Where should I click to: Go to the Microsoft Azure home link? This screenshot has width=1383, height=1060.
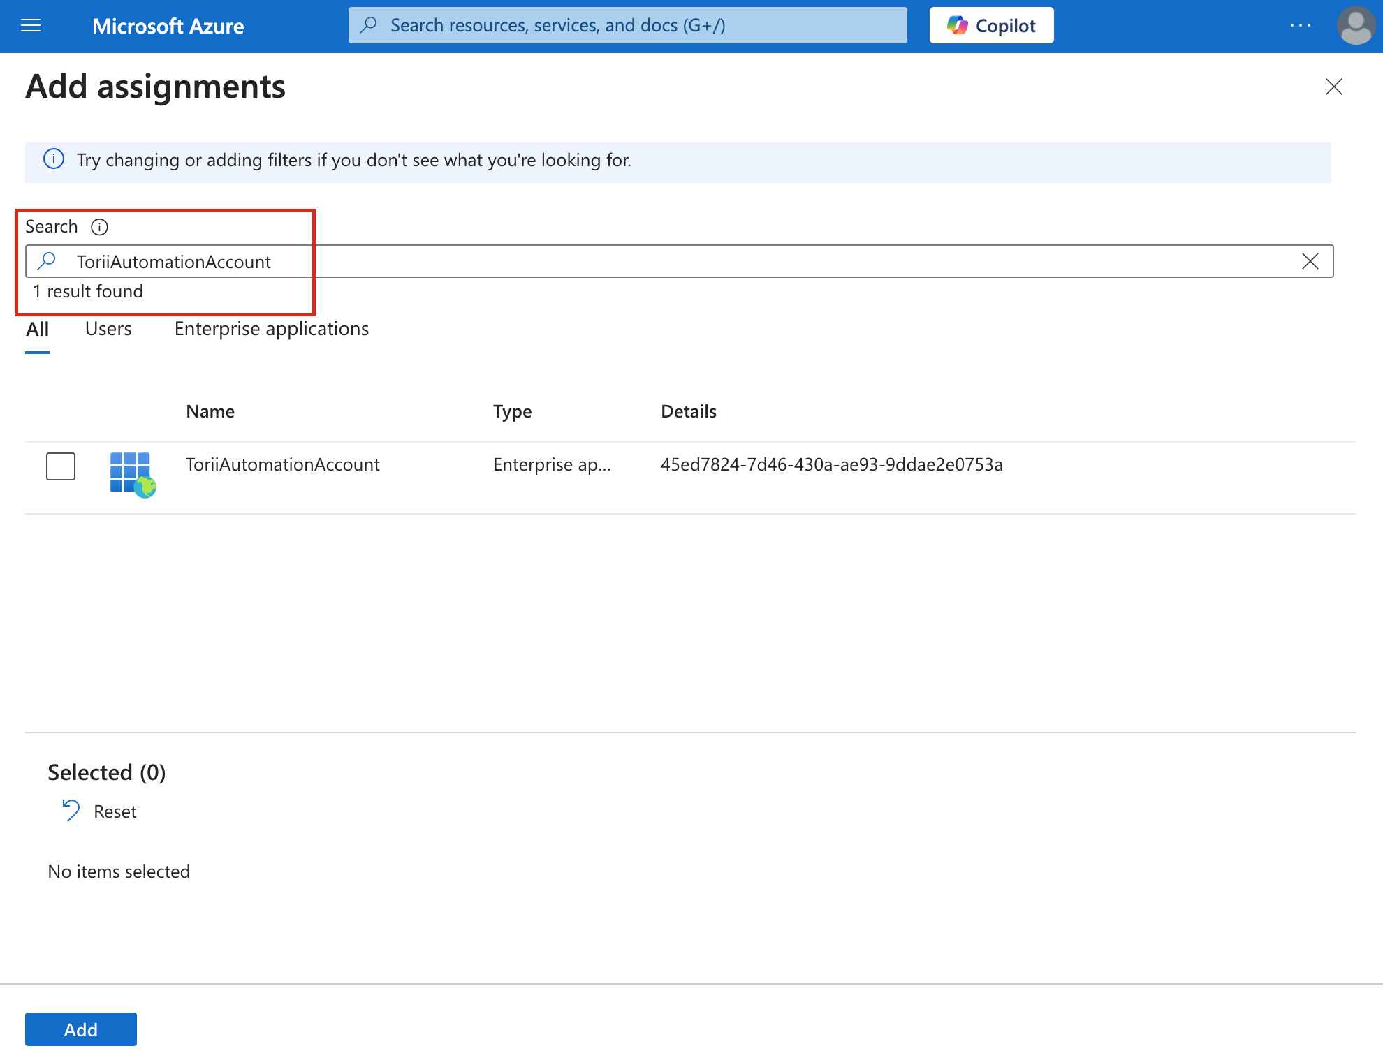[x=168, y=26]
